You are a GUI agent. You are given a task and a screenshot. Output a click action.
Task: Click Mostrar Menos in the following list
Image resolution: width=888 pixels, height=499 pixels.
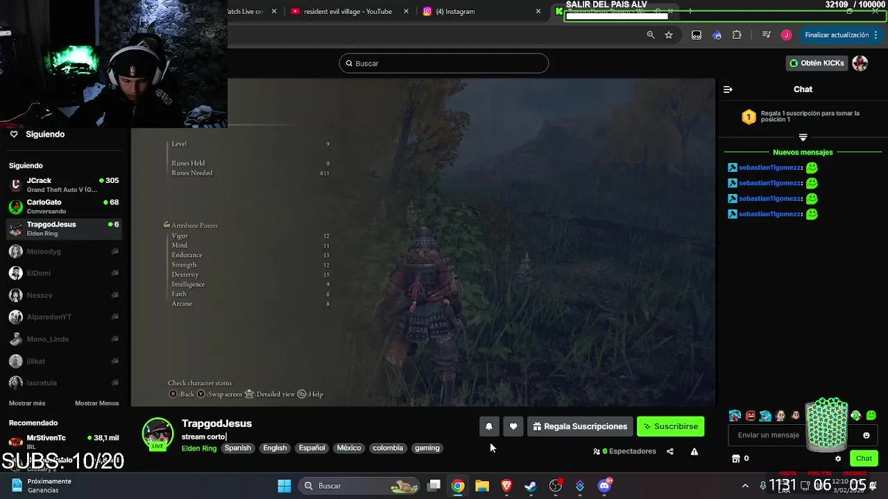97,403
